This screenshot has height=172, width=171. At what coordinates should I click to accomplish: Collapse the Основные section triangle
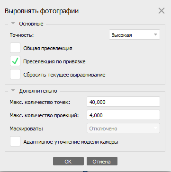tap(13, 23)
